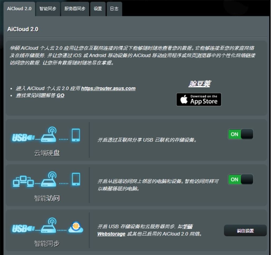The width and height of the screenshot is (271, 255).
Task: Open the 设置 tab
Action: click(x=98, y=9)
